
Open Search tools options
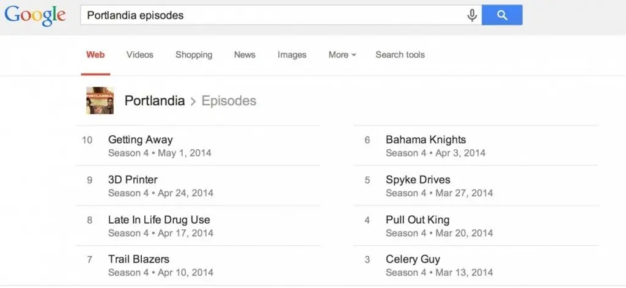(x=400, y=55)
